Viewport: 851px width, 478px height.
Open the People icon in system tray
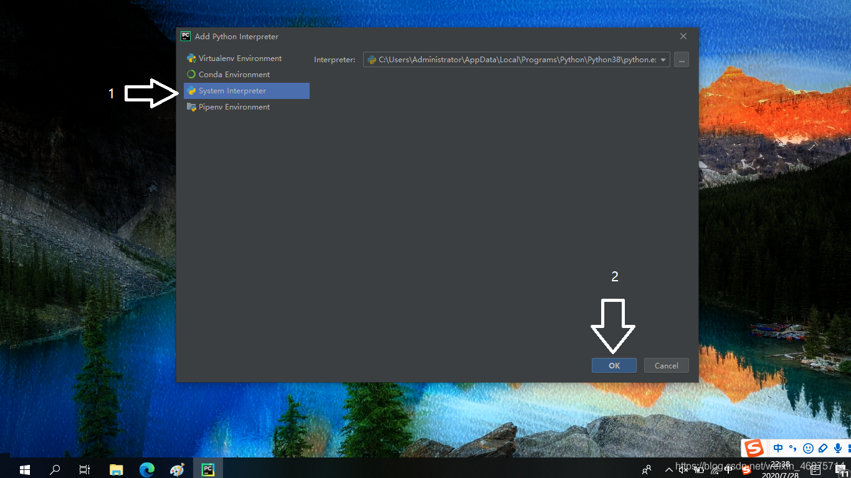(x=647, y=469)
